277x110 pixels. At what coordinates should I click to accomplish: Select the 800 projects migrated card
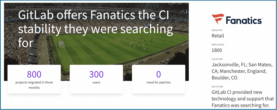pos(34,79)
